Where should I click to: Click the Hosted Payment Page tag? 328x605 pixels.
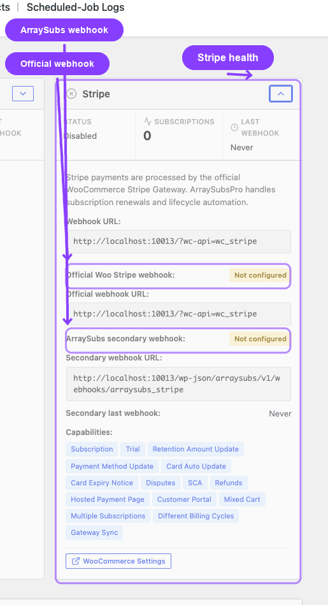click(107, 499)
